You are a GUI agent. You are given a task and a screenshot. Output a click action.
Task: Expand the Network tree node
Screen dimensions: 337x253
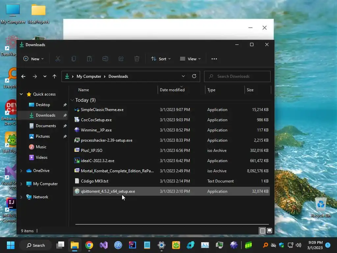coord(21,197)
